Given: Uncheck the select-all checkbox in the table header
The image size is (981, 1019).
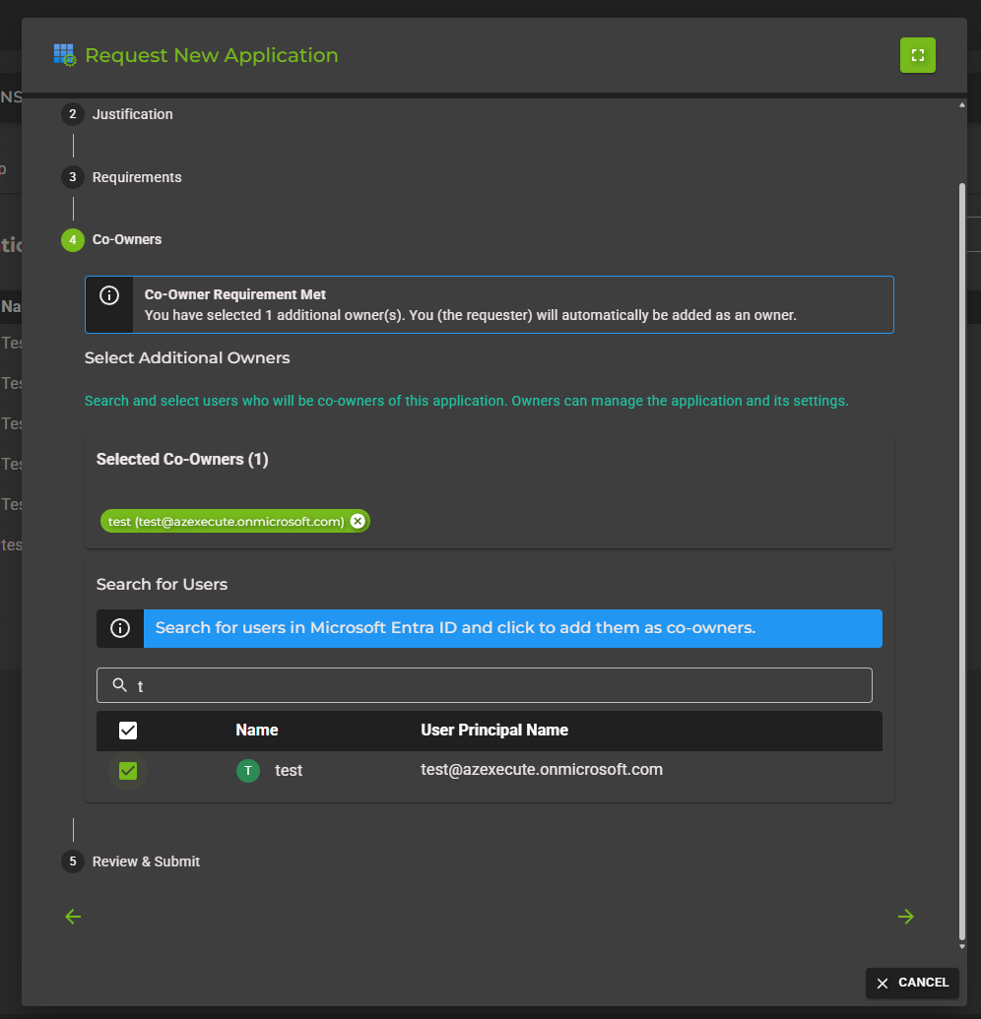Looking at the screenshot, I should [x=126, y=731].
